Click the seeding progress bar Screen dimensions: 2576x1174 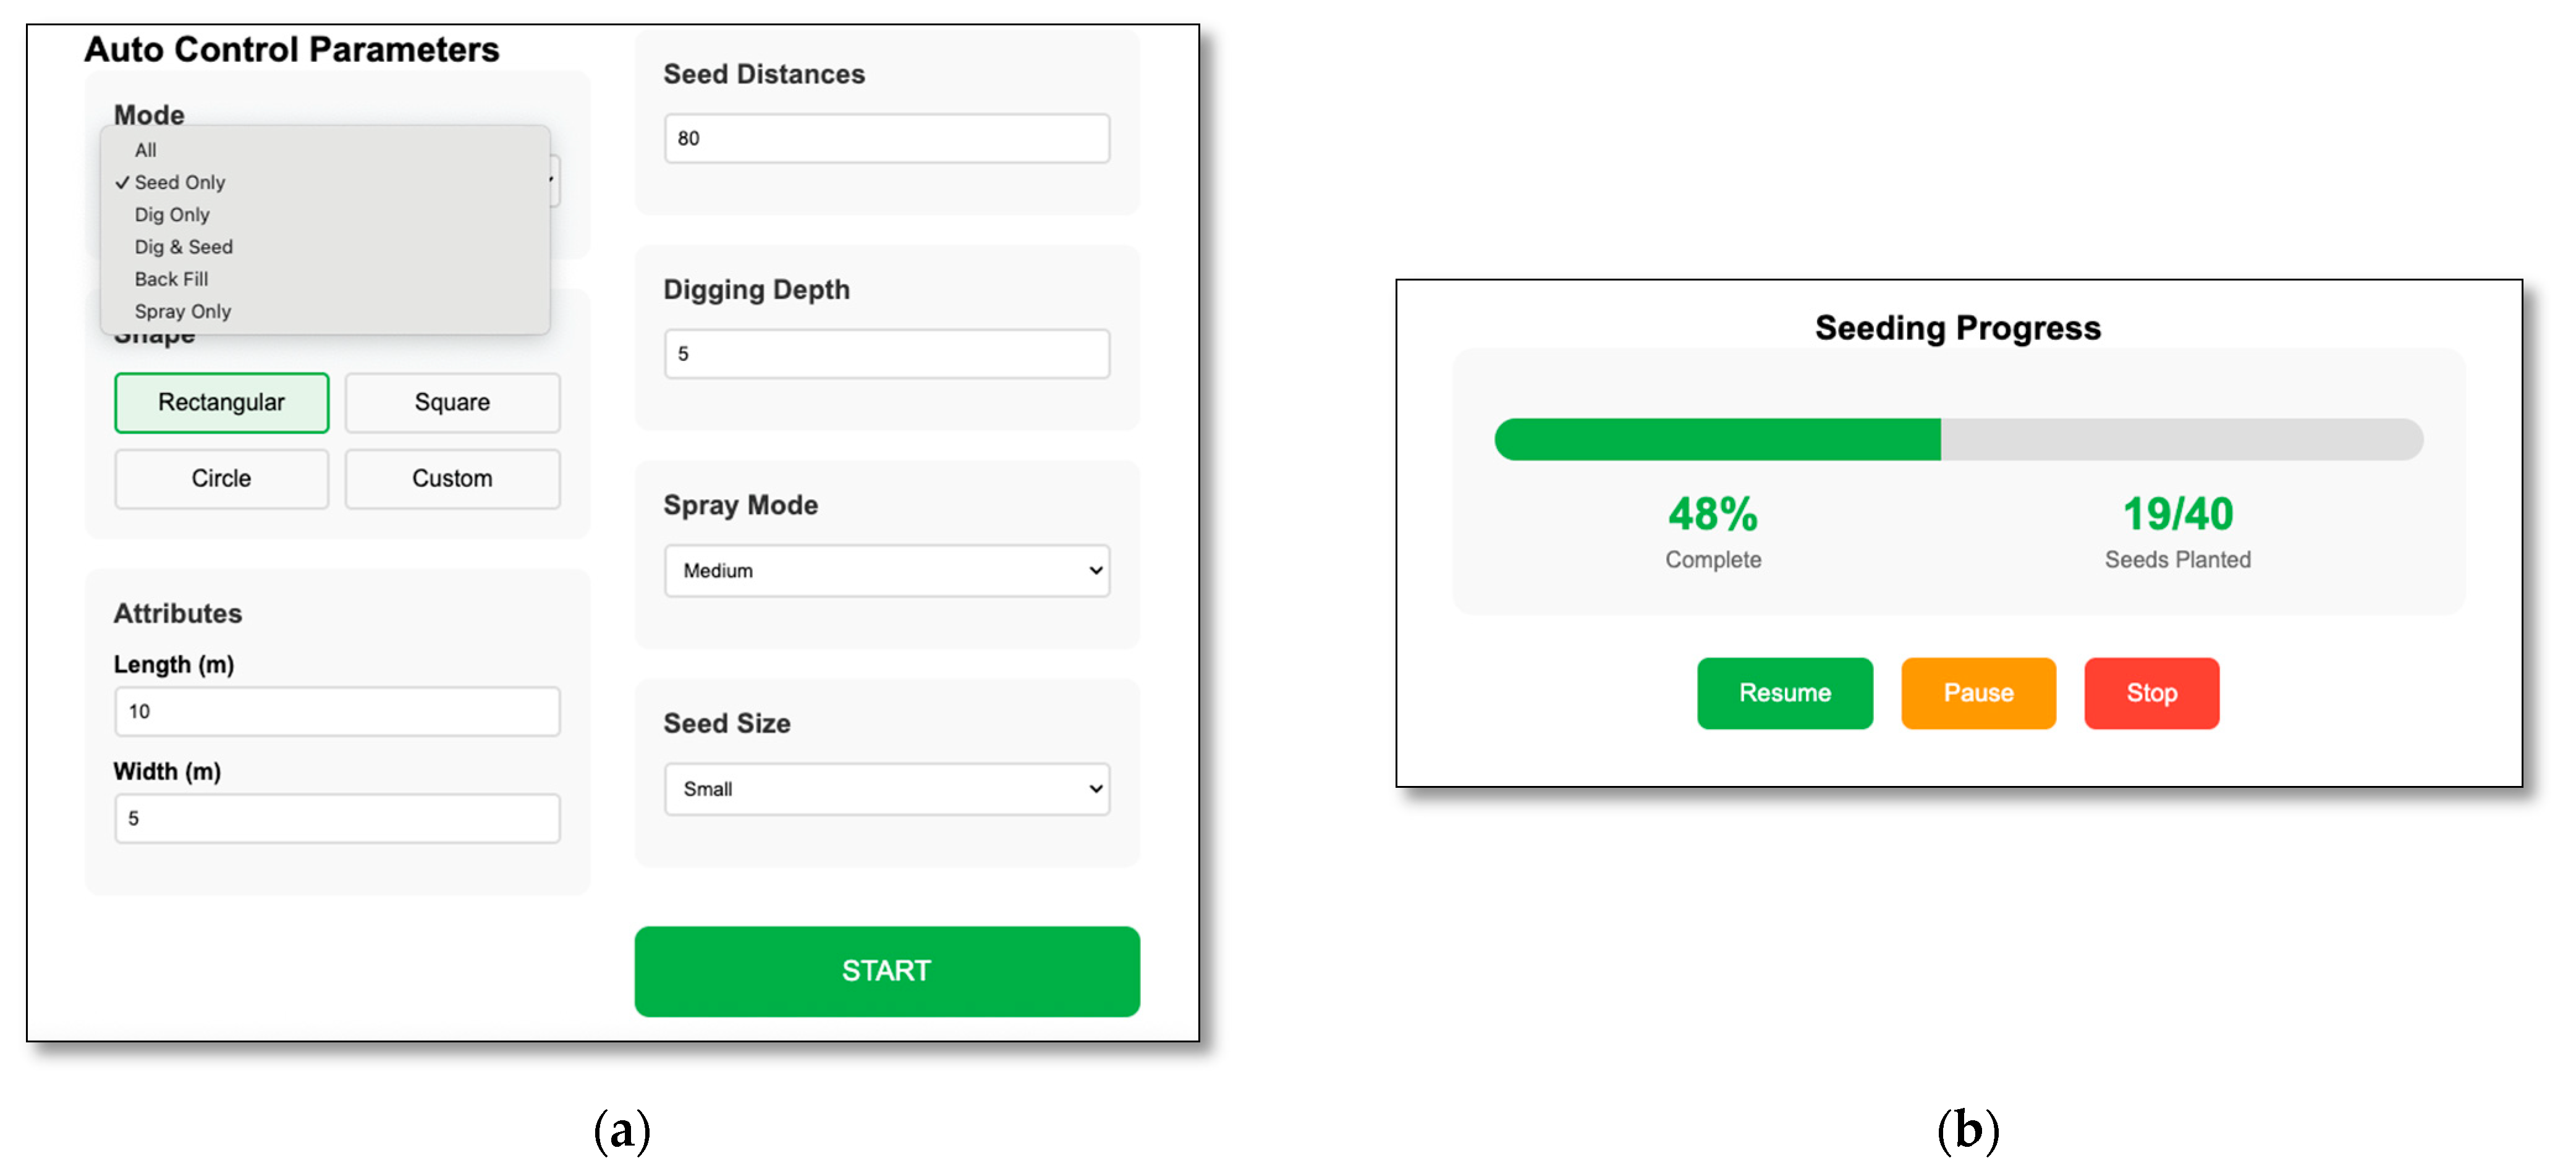point(1957,439)
